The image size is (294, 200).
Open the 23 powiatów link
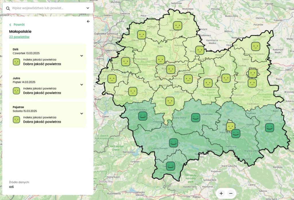tap(19, 37)
